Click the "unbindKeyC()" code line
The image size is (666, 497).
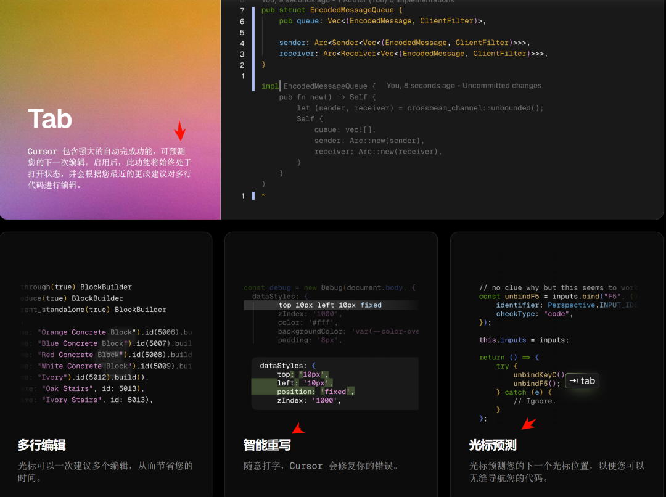[x=539, y=375]
